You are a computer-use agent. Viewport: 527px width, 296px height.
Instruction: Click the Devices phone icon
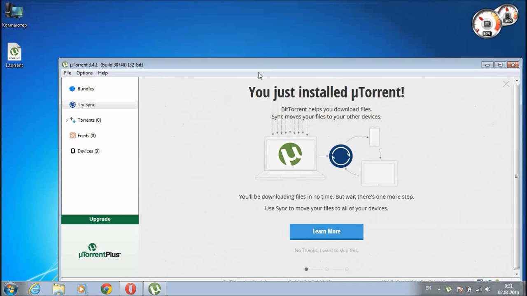point(73,151)
